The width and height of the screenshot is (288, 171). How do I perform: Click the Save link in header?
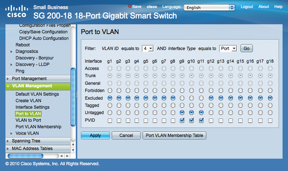tap(137, 7)
